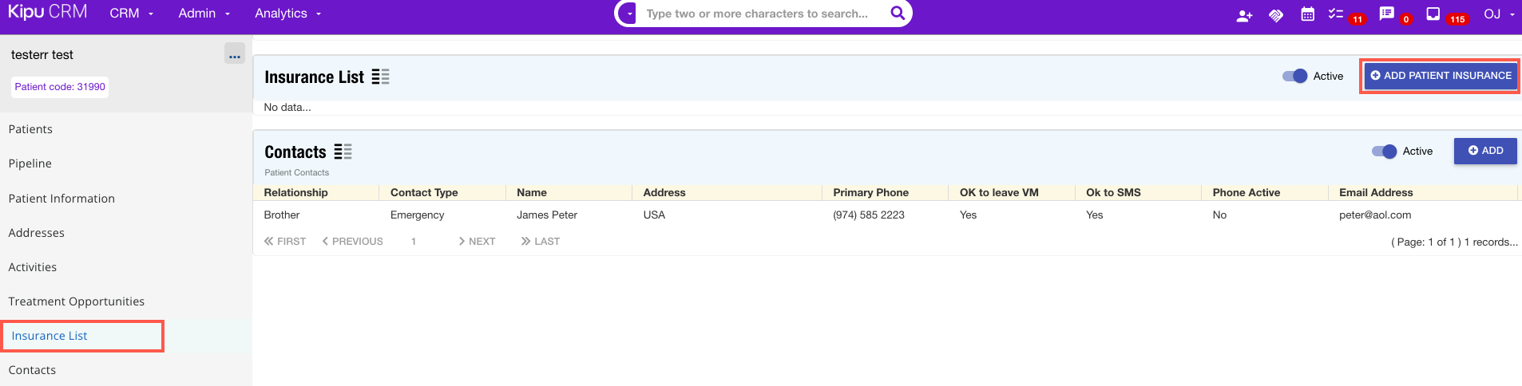Open the task checklist icon
This screenshot has width=1522, height=386.
coord(1335,14)
